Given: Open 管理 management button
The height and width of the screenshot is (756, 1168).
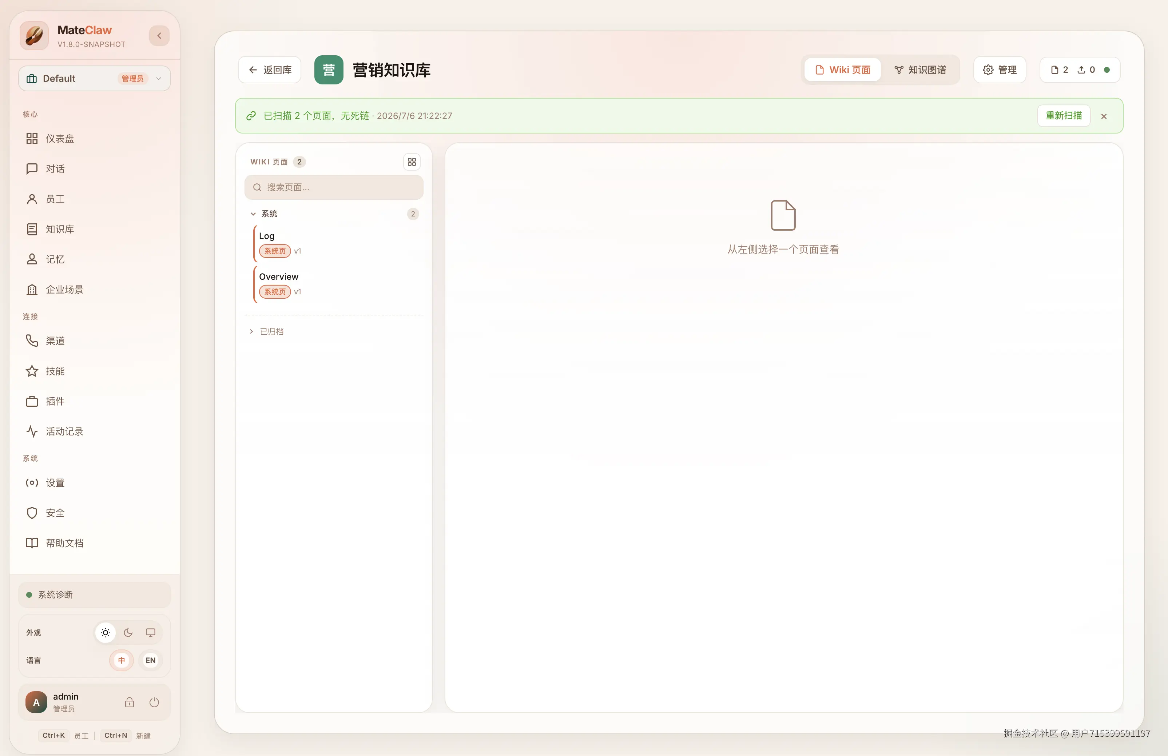Looking at the screenshot, I should 1000,69.
